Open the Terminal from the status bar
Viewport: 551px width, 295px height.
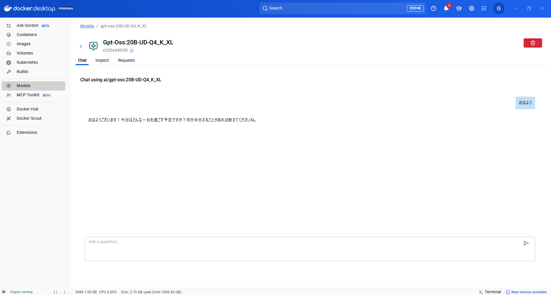490,292
